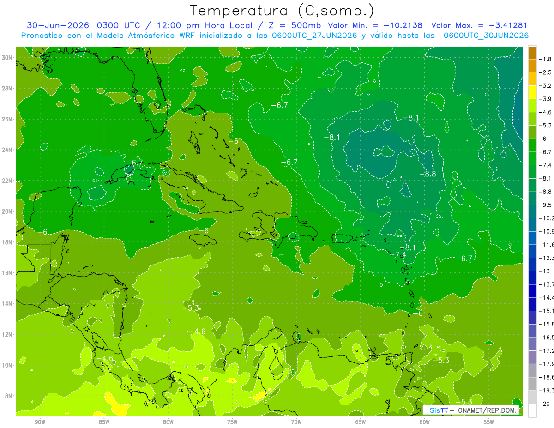Click the 16N latitude axis label
The height and width of the screenshot is (428, 554).
coord(8,273)
